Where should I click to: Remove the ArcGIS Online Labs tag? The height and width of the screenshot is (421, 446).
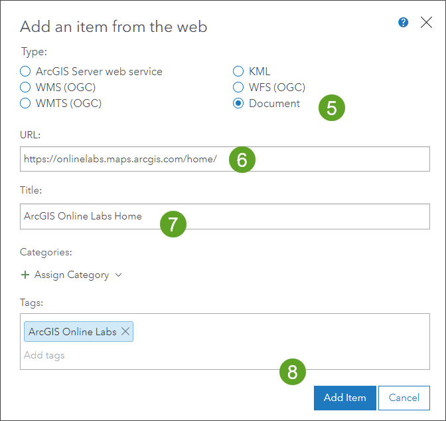click(125, 332)
